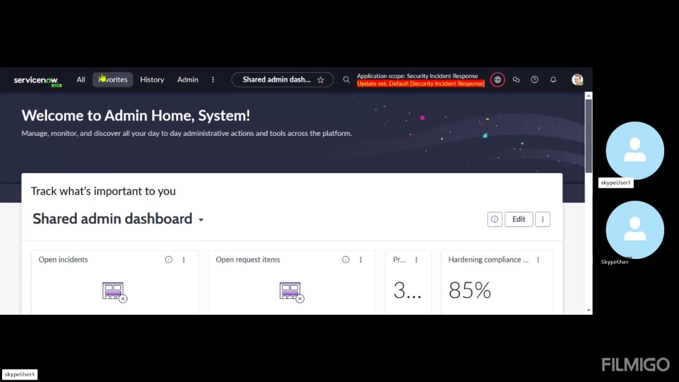
Task: Open the History menu
Action: pos(152,80)
